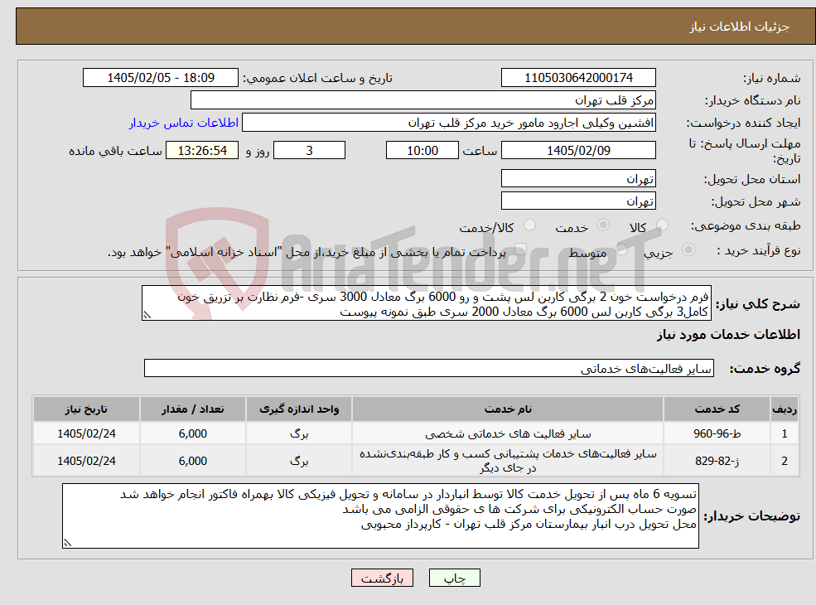Click the توضیحات خریدار notes textarea

380,516
